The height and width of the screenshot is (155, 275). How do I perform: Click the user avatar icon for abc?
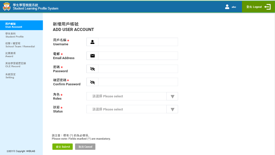pos(227,7)
